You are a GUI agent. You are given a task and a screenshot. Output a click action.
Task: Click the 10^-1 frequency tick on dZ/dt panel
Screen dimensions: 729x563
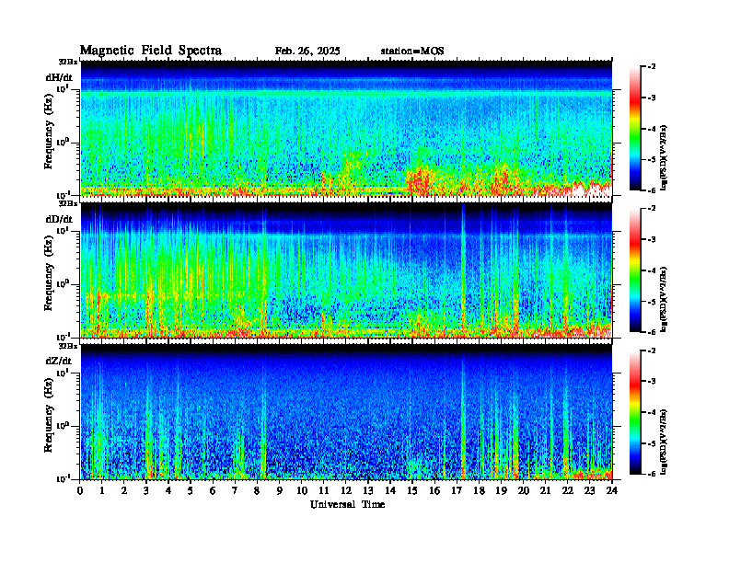click(64, 478)
